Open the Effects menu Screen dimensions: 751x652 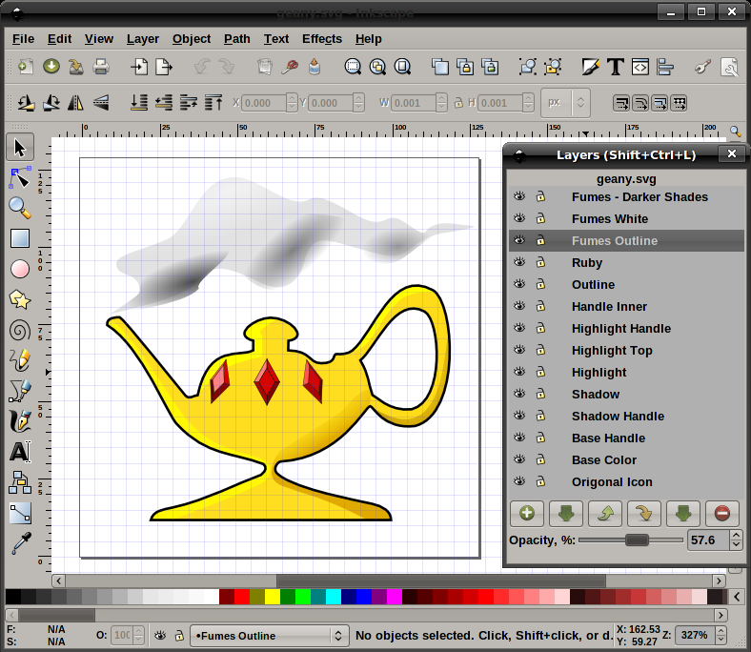click(x=322, y=39)
